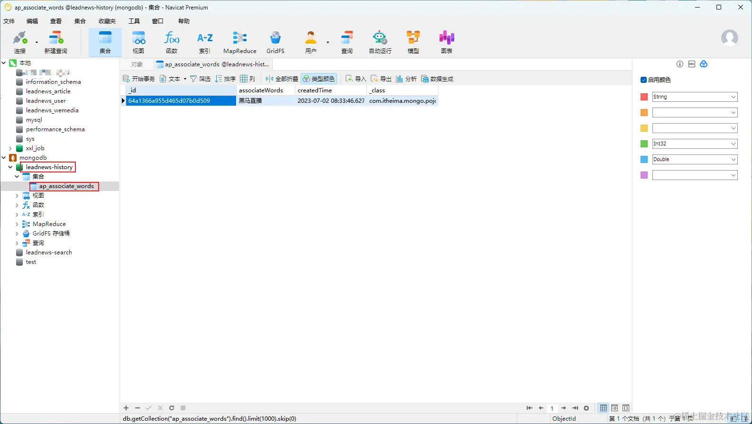Go to next page of results
Viewport: 752px width, 424px height.
pyautogui.click(x=564, y=408)
